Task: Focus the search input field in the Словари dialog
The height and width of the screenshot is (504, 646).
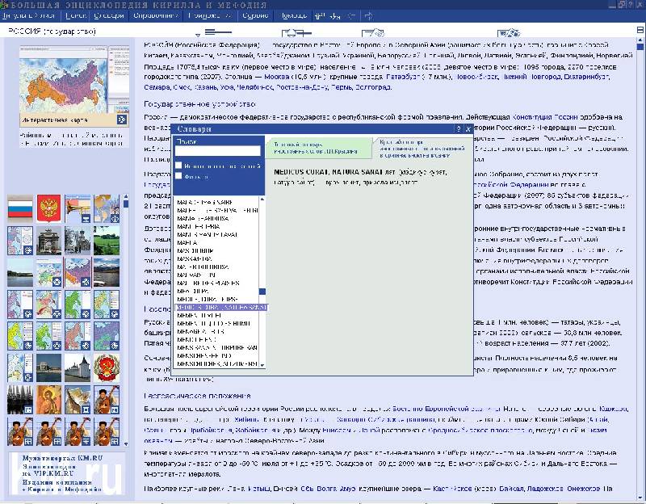Action: (x=218, y=151)
